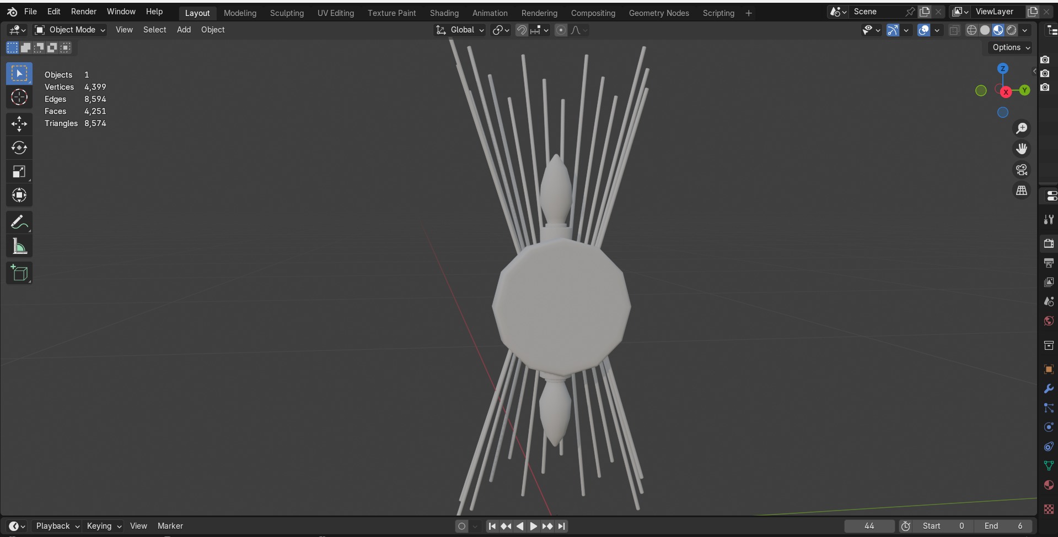This screenshot has height=537, width=1058.
Task: Open the Scene properties tab
Action: click(1049, 301)
